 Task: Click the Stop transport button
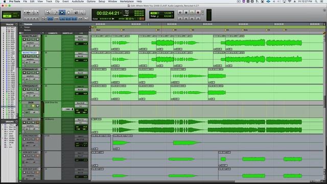point(186,12)
